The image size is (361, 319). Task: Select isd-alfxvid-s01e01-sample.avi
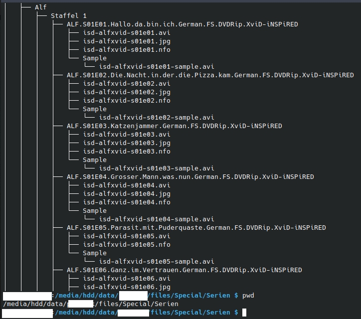(x=157, y=67)
